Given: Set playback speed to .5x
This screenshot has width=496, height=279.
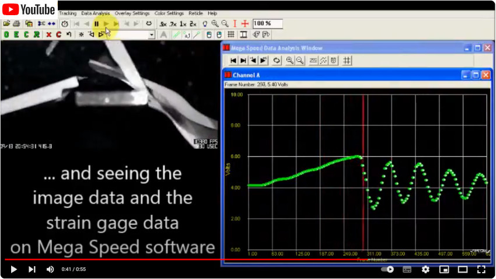Looking at the screenshot, I should [x=163, y=24].
